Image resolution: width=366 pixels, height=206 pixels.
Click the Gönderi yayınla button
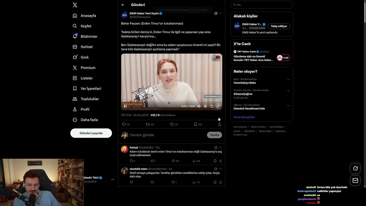[x=91, y=133]
